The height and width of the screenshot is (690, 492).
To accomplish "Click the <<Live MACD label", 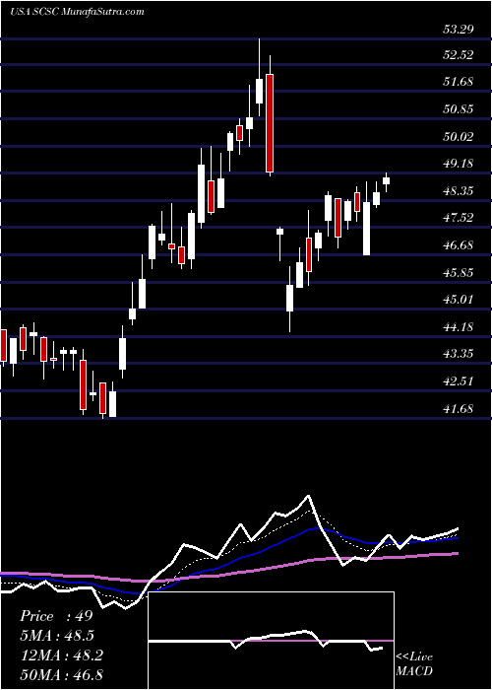I will (414, 664).
